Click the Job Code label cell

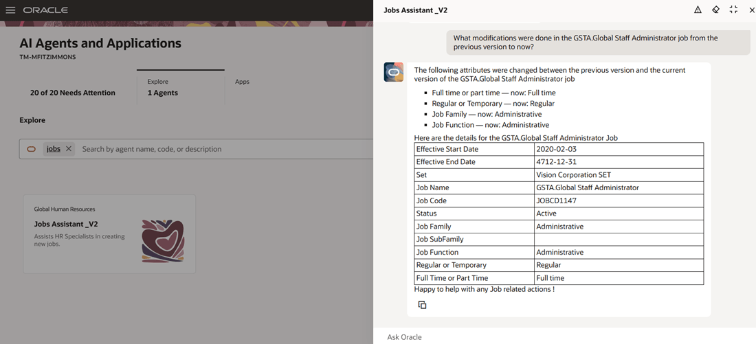click(474, 200)
